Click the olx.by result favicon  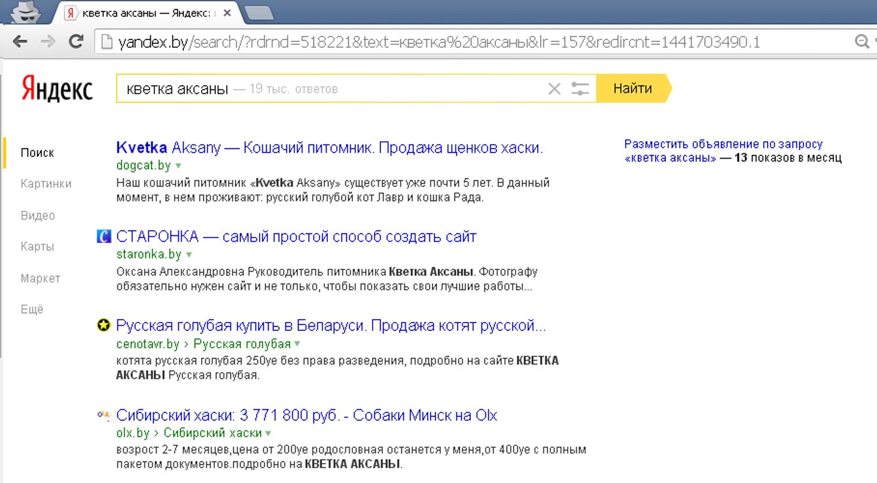point(104,414)
